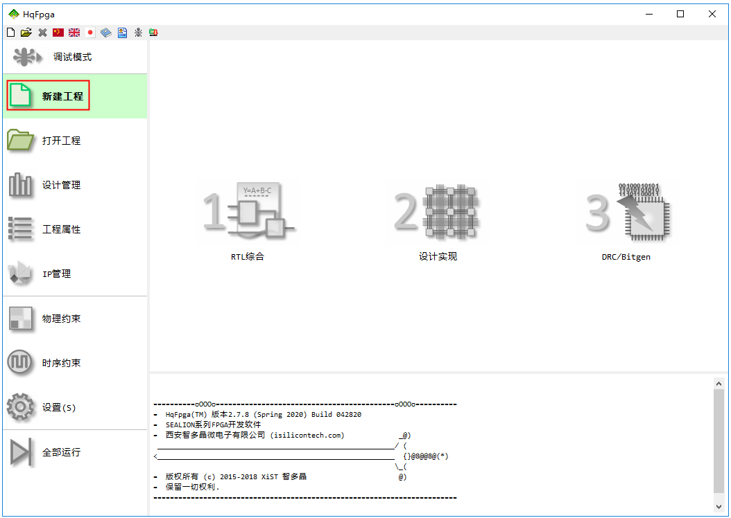The width and height of the screenshot is (731, 518).
Task: Switch language using the Chinese flag
Action: [x=58, y=33]
